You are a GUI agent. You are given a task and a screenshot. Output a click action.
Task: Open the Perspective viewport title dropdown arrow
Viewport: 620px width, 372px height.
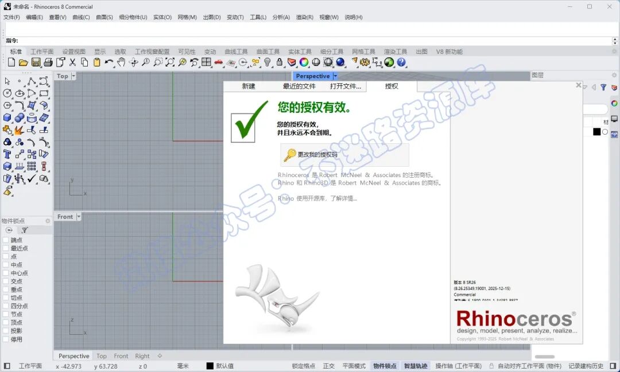coord(335,76)
